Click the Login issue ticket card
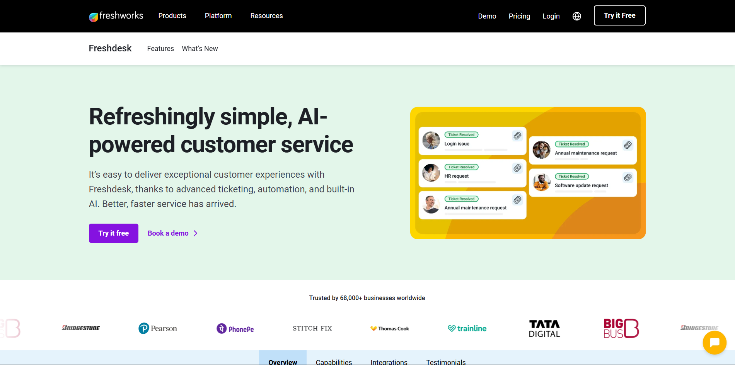 click(472, 141)
